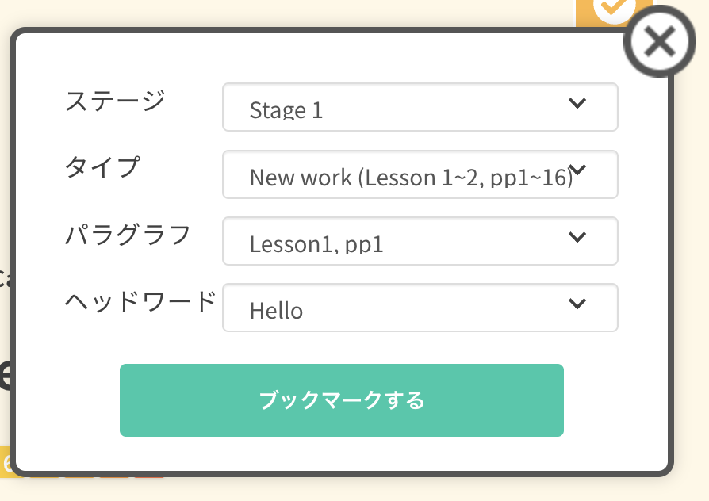Click the chevron arrow in the ヘッドワード field
The image size is (709, 501).
(577, 303)
